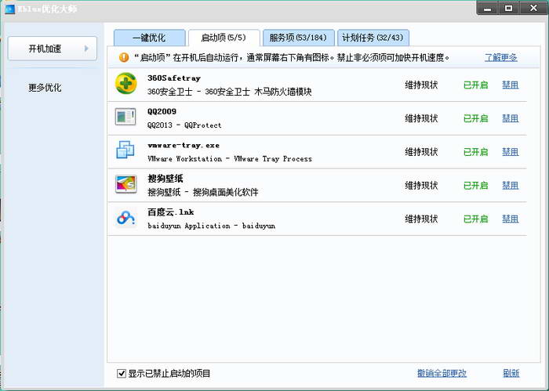Click VMware Tray Process description text

pyautogui.click(x=273, y=159)
